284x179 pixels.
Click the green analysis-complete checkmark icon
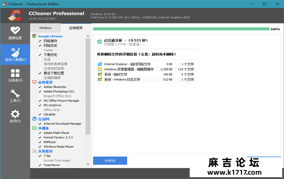(99, 42)
